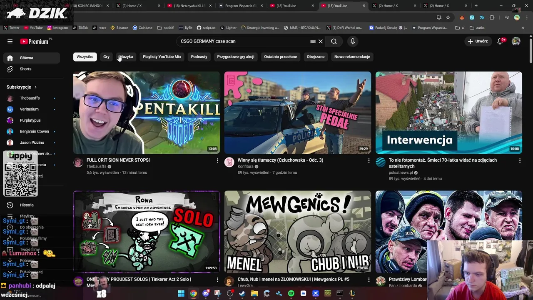Image resolution: width=533 pixels, height=300 pixels.
Task: Open the Mewgenics Menel Chub Nub thumbnail
Action: click(x=298, y=232)
